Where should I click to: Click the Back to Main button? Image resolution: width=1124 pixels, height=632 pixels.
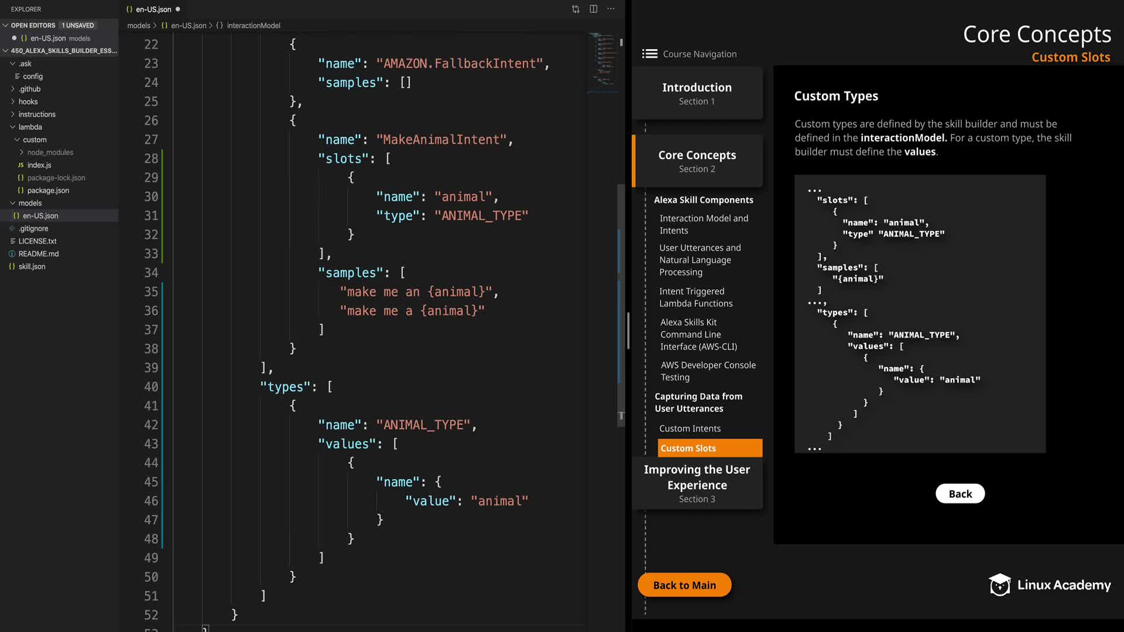pyautogui.click(x=684, y=585)
